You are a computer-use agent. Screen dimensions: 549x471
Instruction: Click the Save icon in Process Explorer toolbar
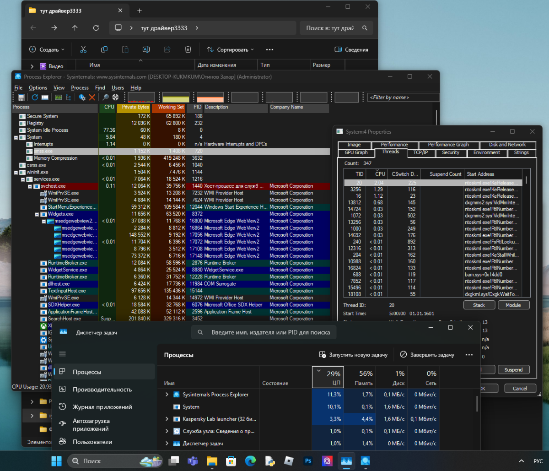21,97
